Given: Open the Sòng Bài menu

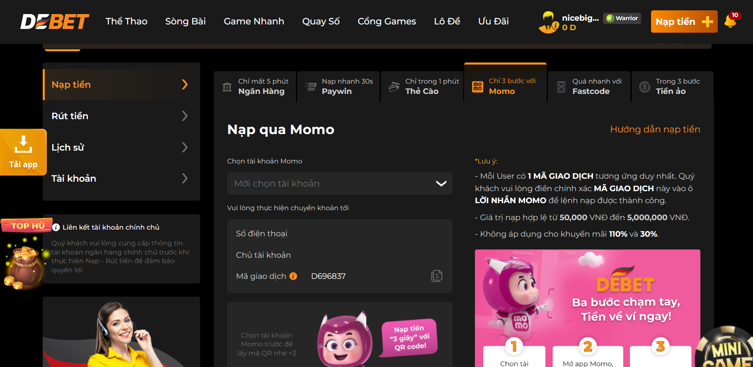Looking at the screenshot, I should [185, 21].
